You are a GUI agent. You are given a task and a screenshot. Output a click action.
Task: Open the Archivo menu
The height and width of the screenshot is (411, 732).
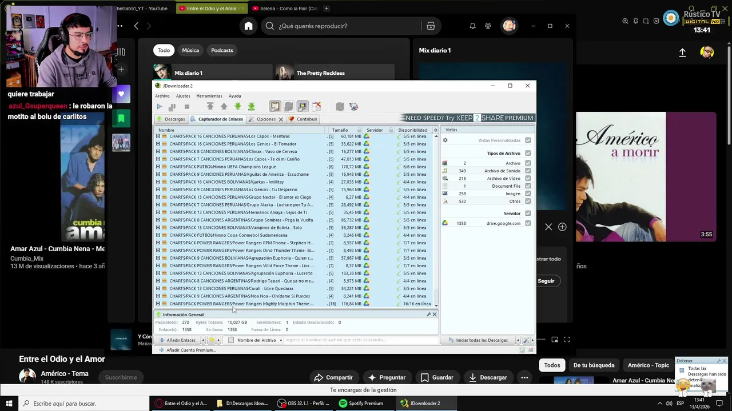coord(162,96)
